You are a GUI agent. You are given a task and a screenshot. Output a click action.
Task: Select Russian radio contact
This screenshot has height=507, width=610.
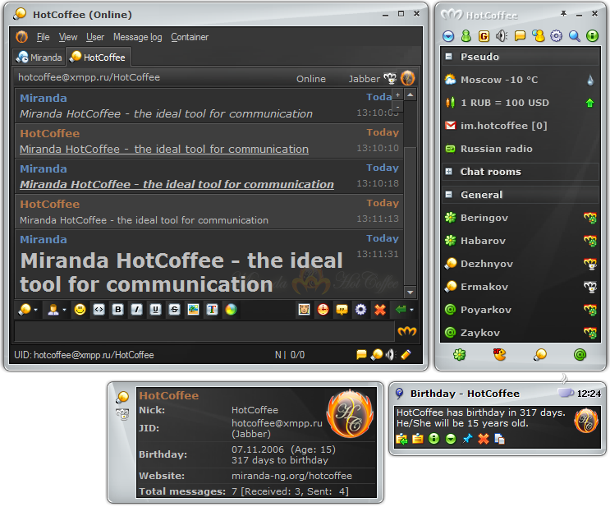(x=521, y=149)
